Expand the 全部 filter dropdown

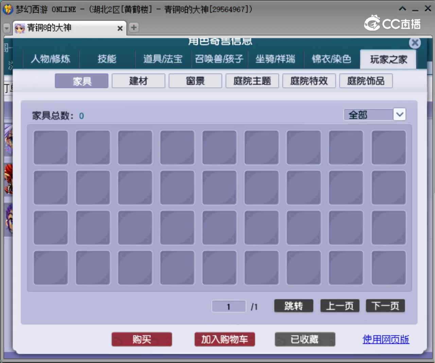coord(400,115)
